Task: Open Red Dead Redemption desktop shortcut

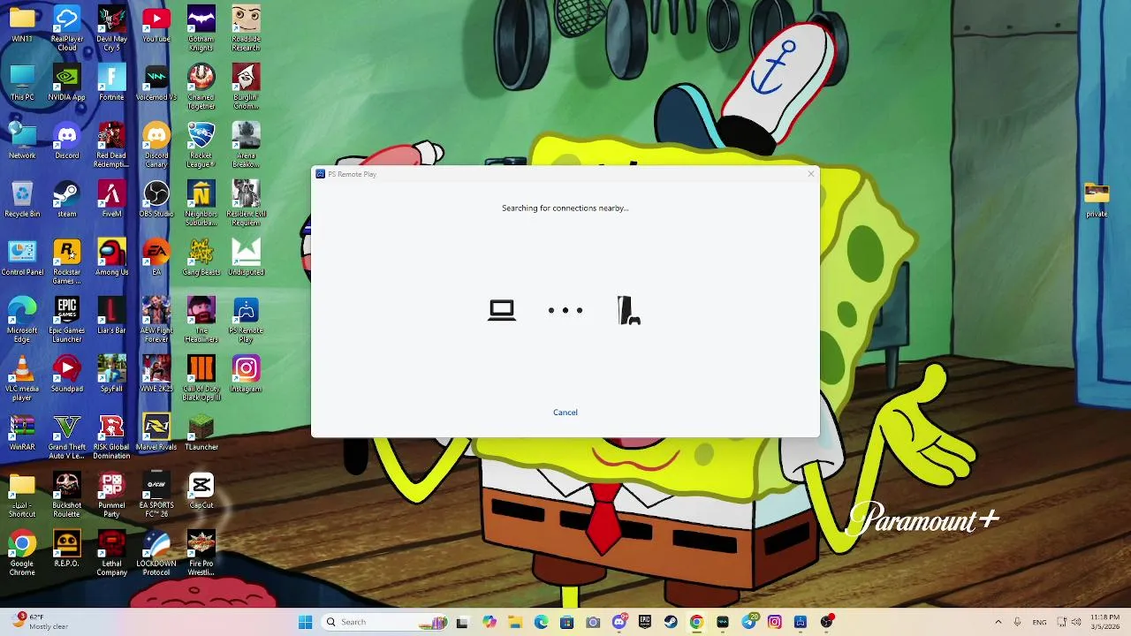Action: (111, 145)
